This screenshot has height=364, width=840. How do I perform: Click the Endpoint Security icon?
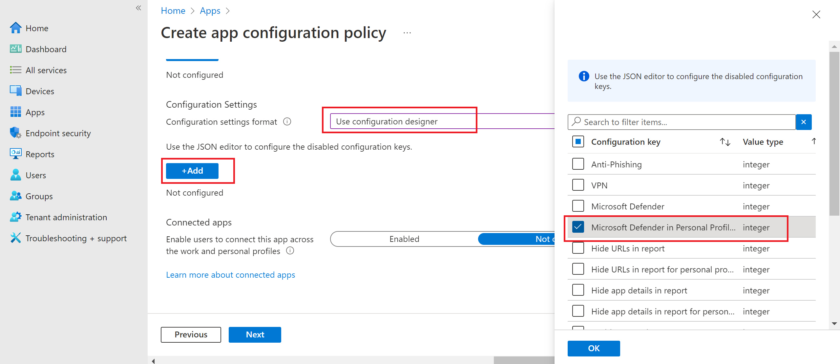pyautogui.click(x=14, y=133)
